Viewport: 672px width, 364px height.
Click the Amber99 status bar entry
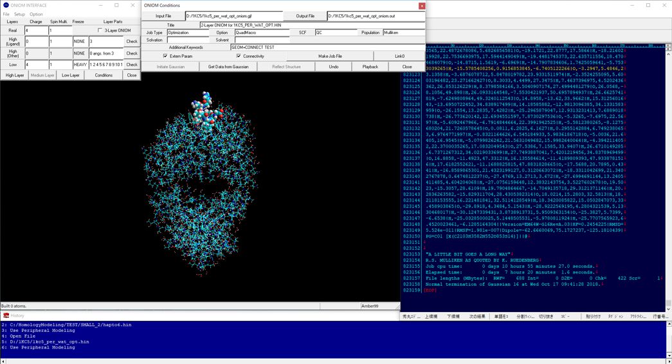369,306
